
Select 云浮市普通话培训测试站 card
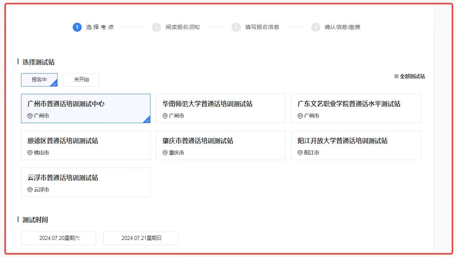pyautogui.click(x=85, y=182)
